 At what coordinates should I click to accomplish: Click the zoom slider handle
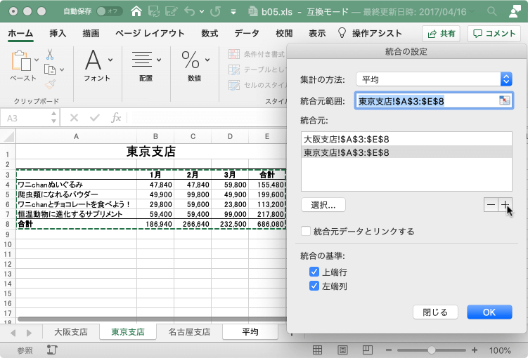pyautogui.click(x=432, y=350)
